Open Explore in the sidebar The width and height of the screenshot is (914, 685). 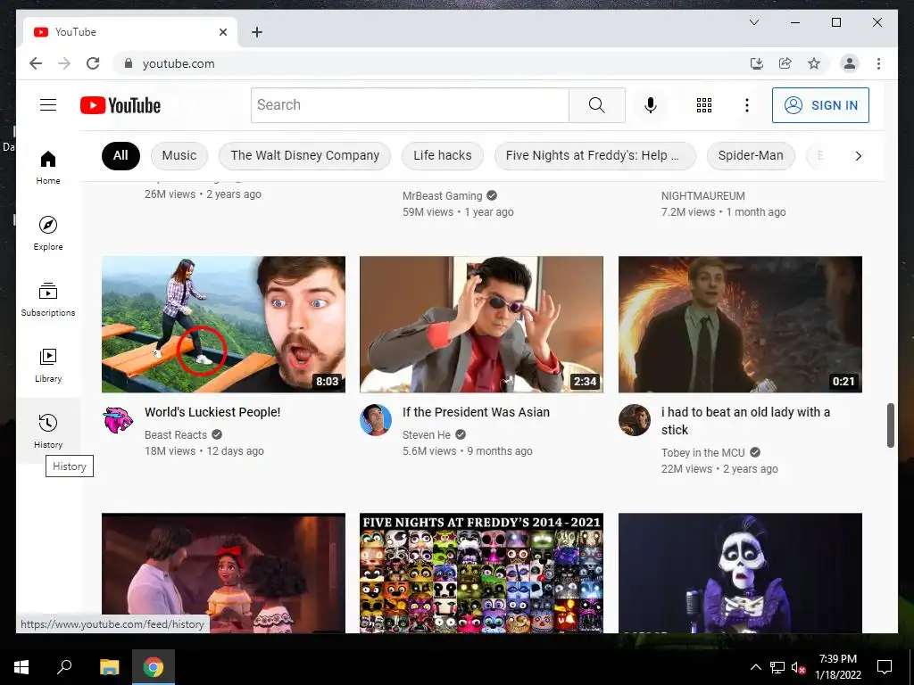(x=48, y=233)
